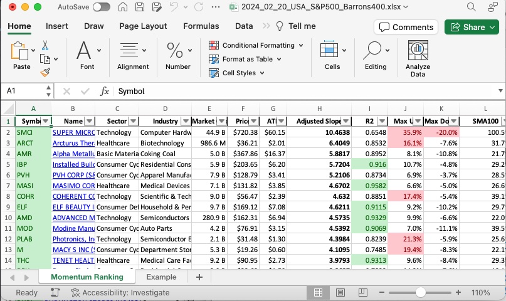Click the insert function fx icon

click(105, 92)
